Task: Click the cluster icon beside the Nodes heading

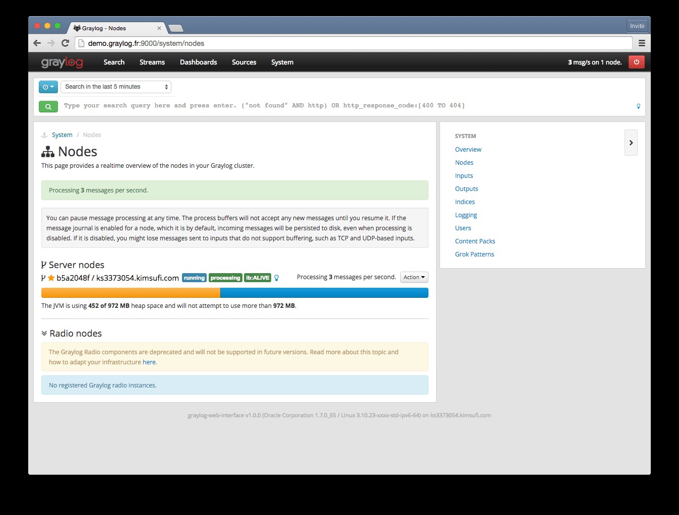Action: coord(47,151)
